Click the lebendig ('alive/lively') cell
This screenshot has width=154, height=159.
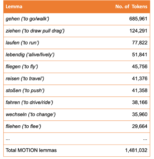(30, 55)
